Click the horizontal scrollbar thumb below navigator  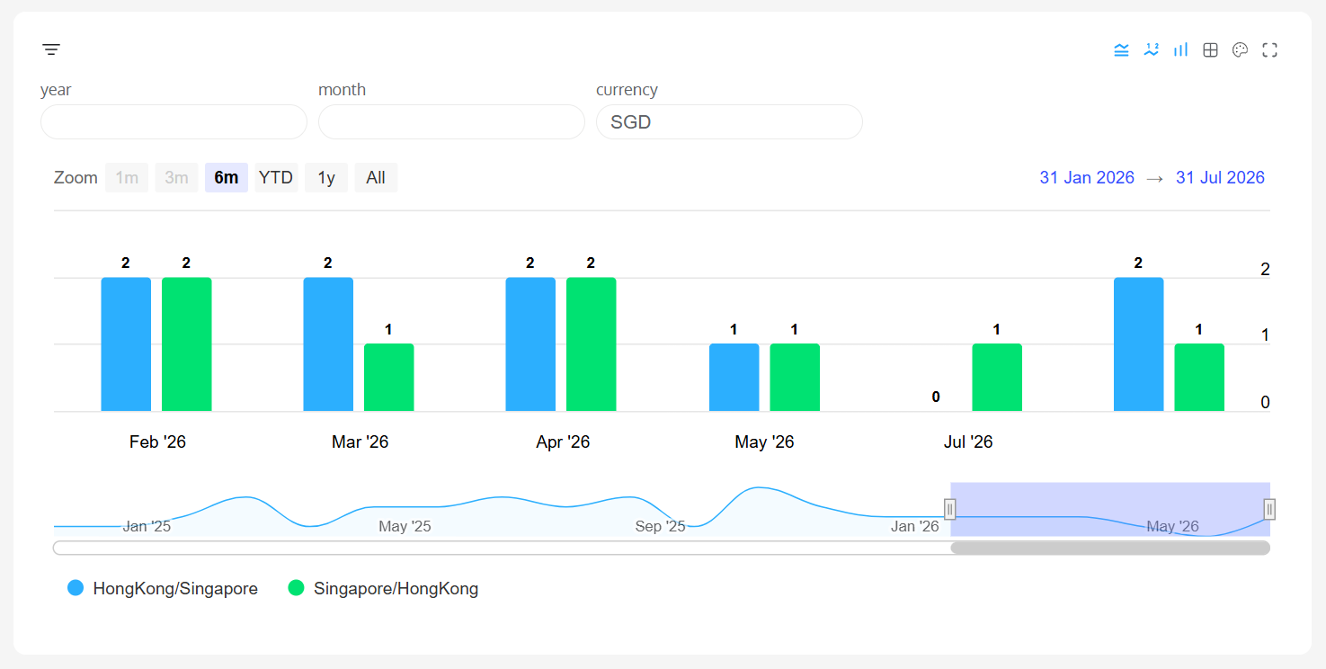(1110, 549)
